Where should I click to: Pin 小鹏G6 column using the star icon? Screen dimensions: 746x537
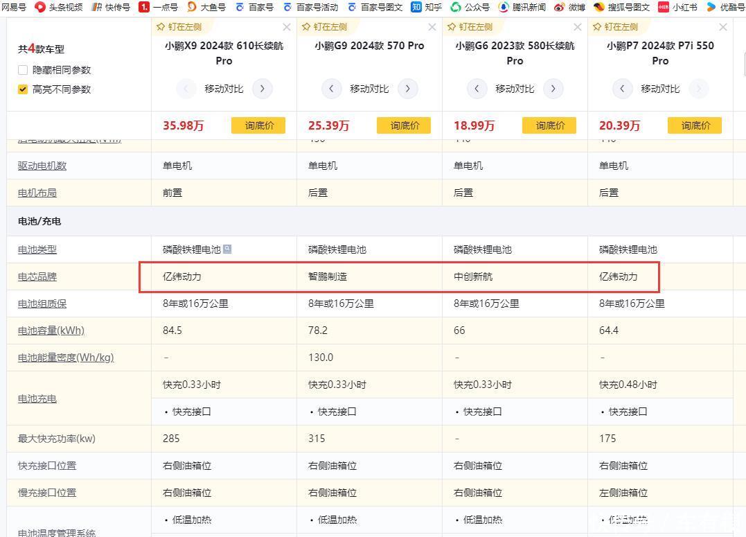coord(452,27)
